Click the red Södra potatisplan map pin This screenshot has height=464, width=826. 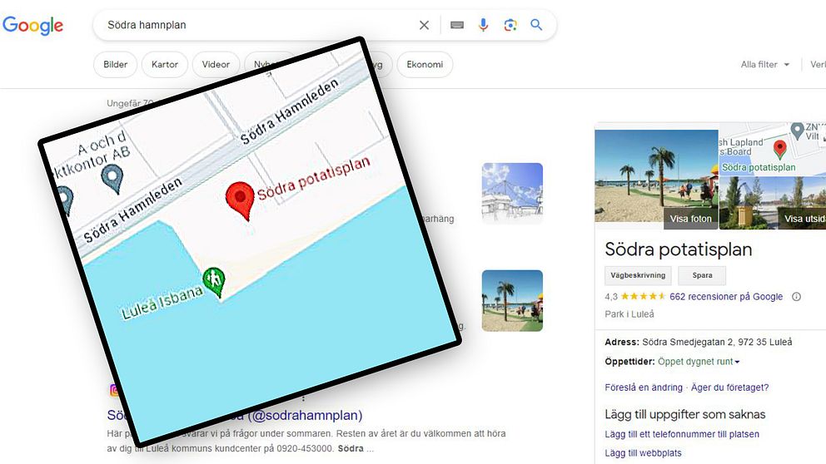(x=240, y=200)
